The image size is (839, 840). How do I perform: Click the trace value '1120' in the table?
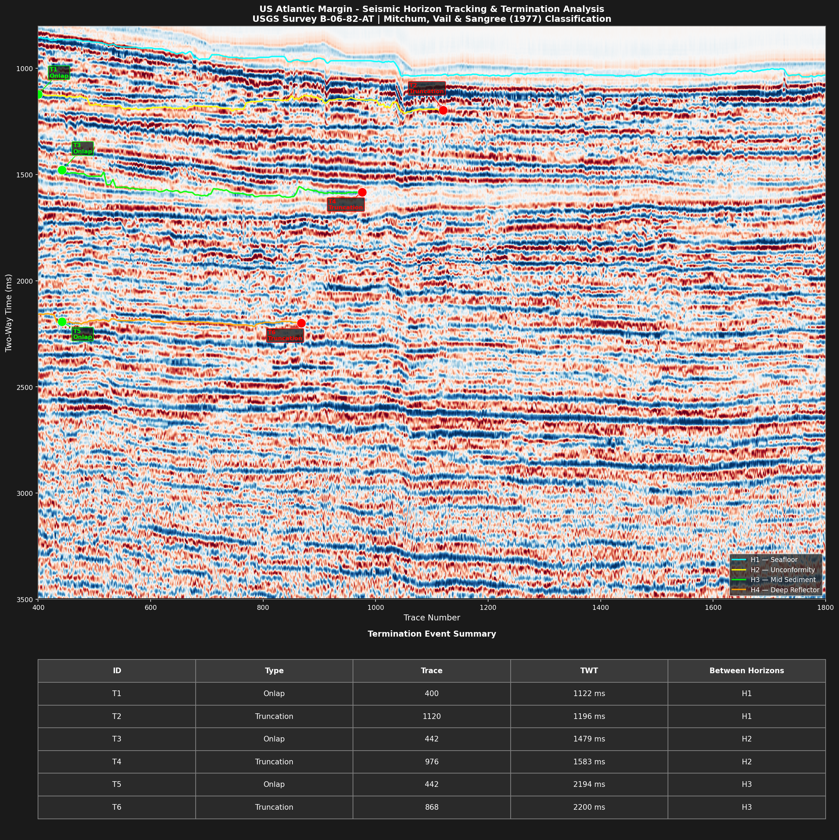pos(432,716)
